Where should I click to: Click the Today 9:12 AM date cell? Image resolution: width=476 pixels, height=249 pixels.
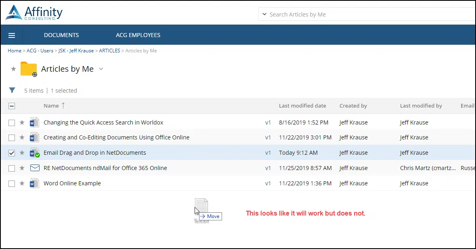point(298,153)
